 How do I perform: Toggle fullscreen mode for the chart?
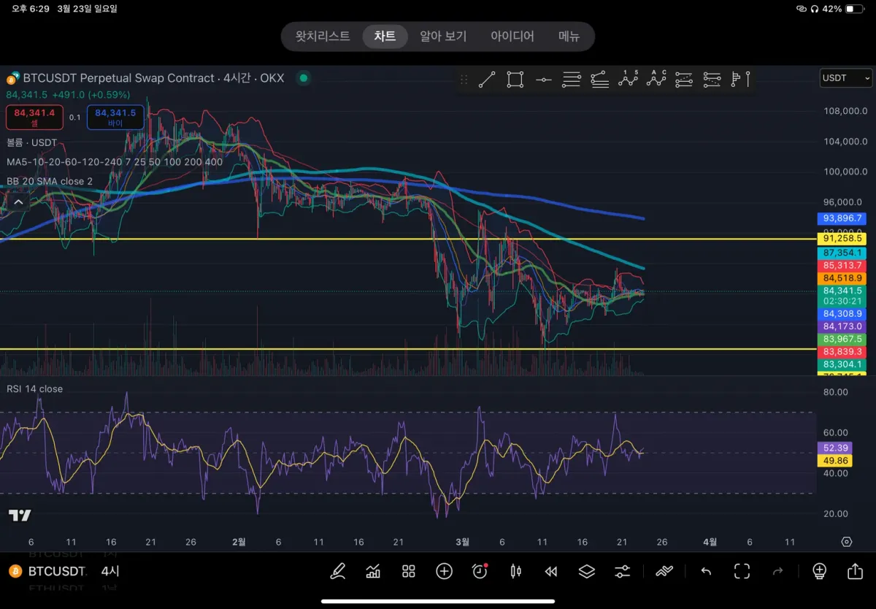(742, 571)
